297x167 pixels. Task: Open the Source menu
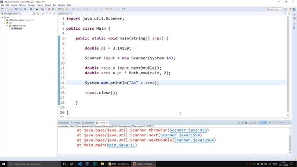click(x=14, y=5)
